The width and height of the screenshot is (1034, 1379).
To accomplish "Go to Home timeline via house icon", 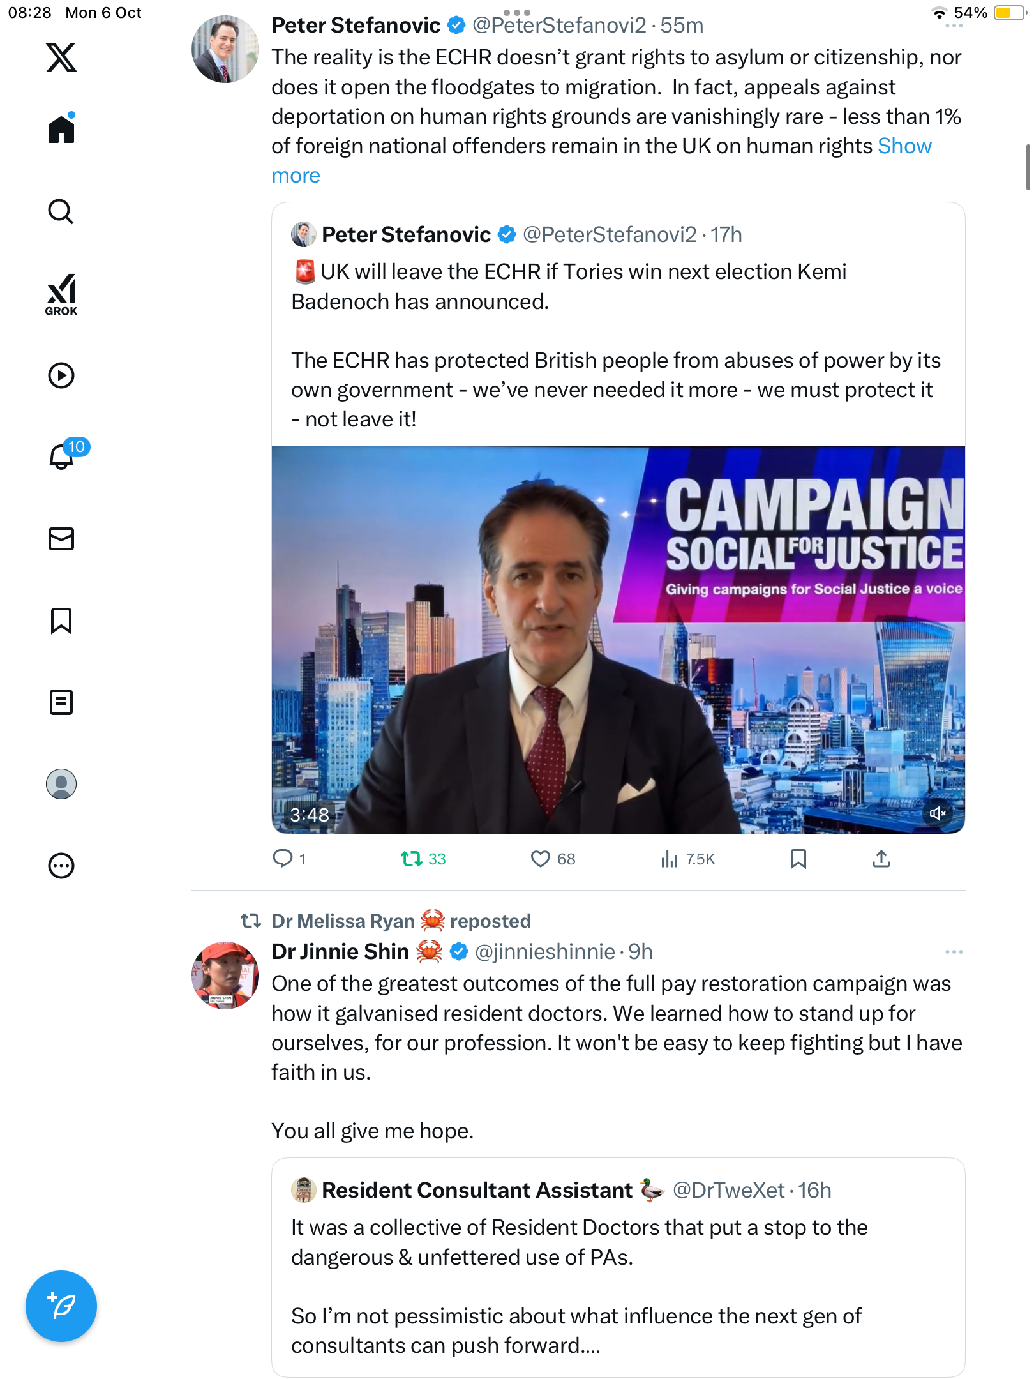I will tap(61, 130).
